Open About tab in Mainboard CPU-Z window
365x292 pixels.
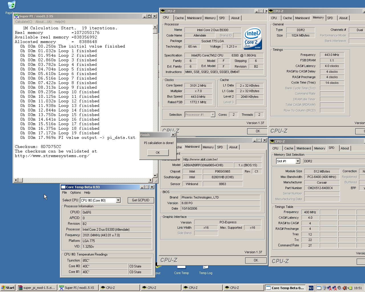coord(233,147)
